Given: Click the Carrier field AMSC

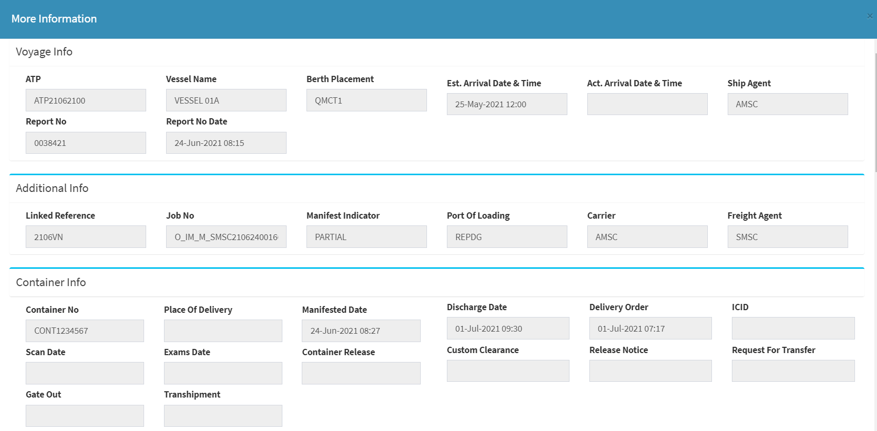Looking at the screenshot, I should 648,236.
